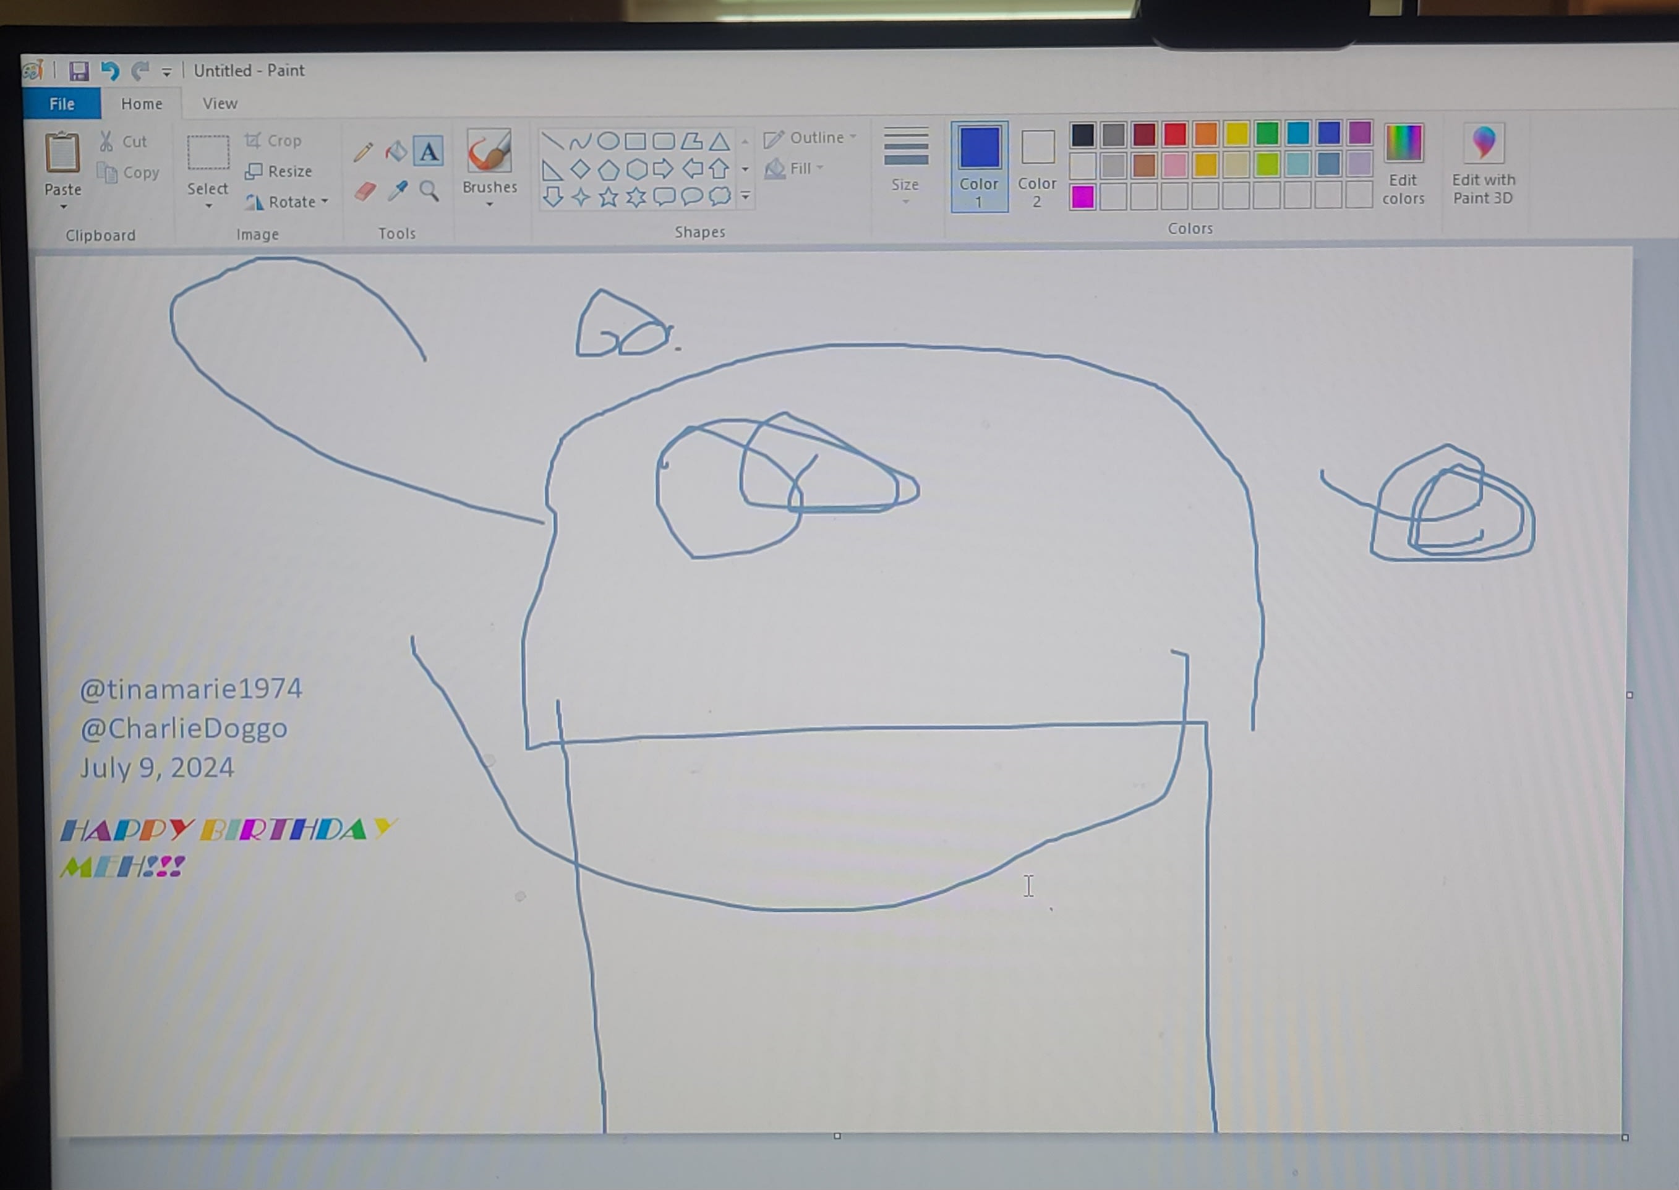Select the Color picker eyedropper tool

398,191
